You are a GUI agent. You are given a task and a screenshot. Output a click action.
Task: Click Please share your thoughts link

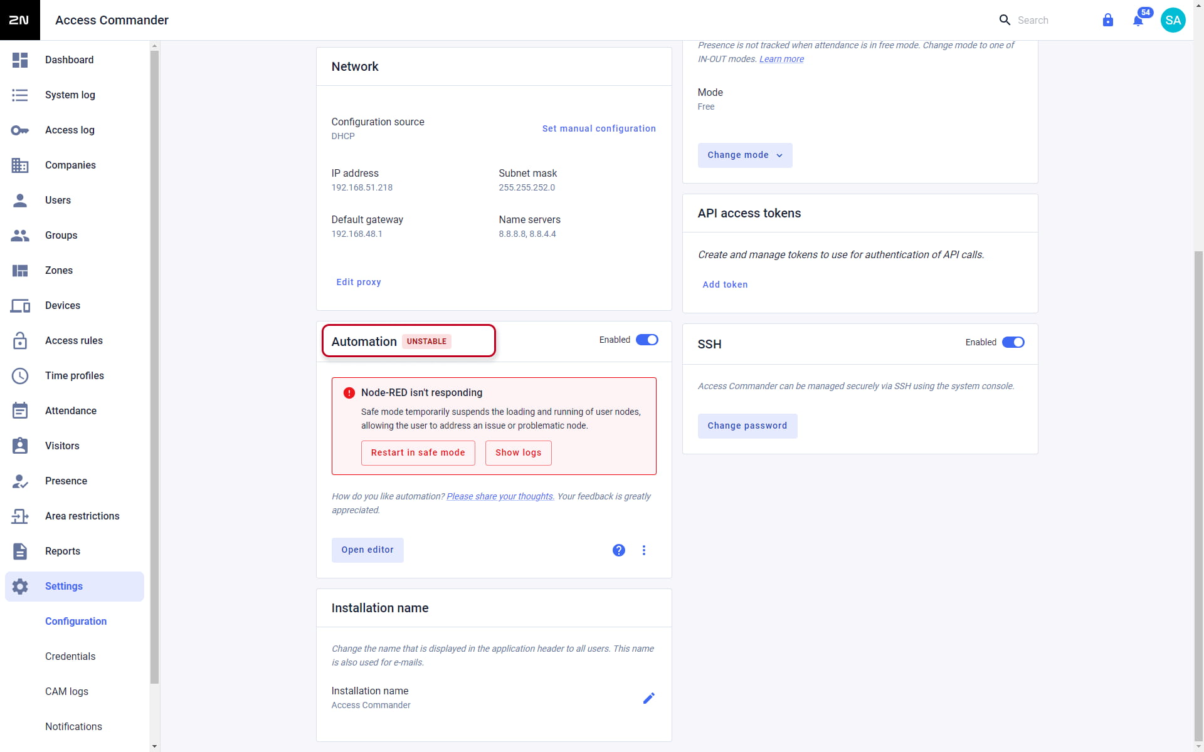[500, 496]
